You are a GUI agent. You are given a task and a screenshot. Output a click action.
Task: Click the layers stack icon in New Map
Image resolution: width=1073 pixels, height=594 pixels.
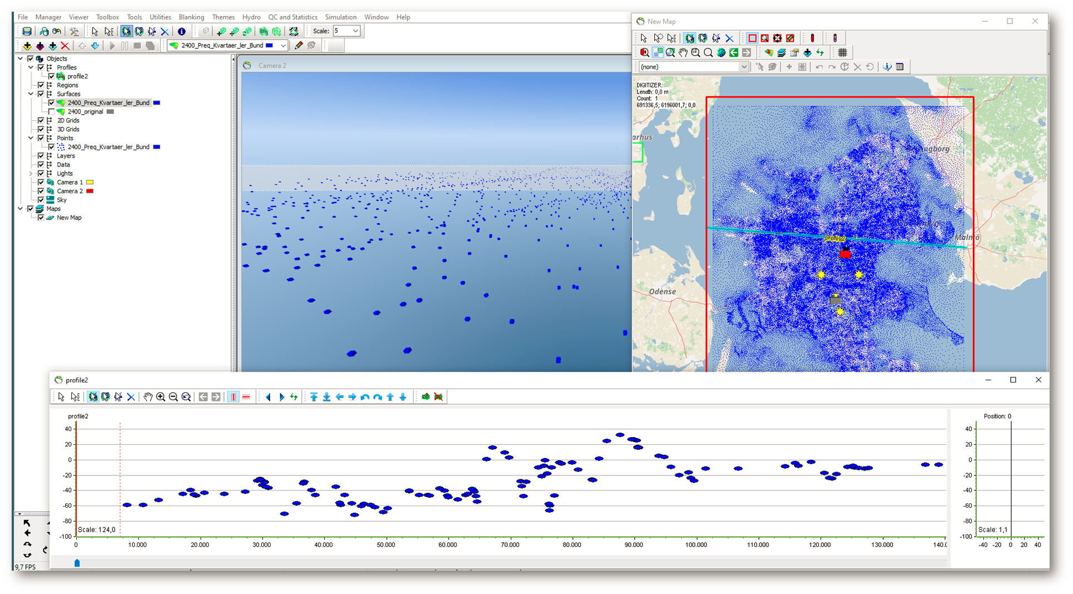782,52
